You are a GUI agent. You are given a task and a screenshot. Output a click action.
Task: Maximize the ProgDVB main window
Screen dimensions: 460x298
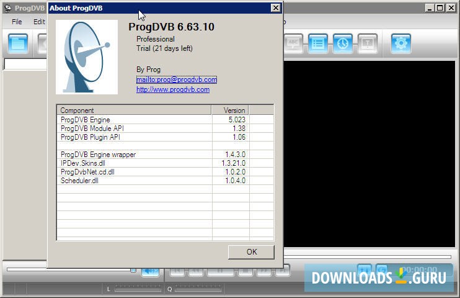pos(440,8)
